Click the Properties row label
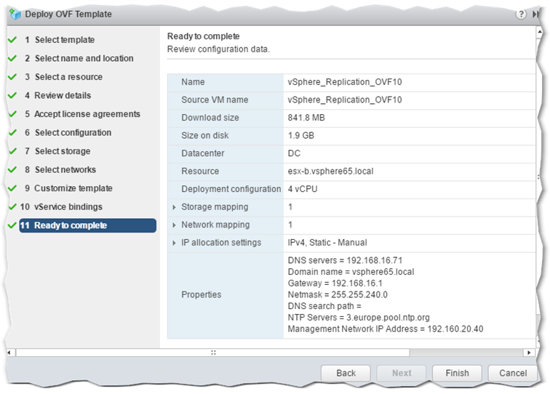The height and width of the screenshot is (394, 550). 201,295
